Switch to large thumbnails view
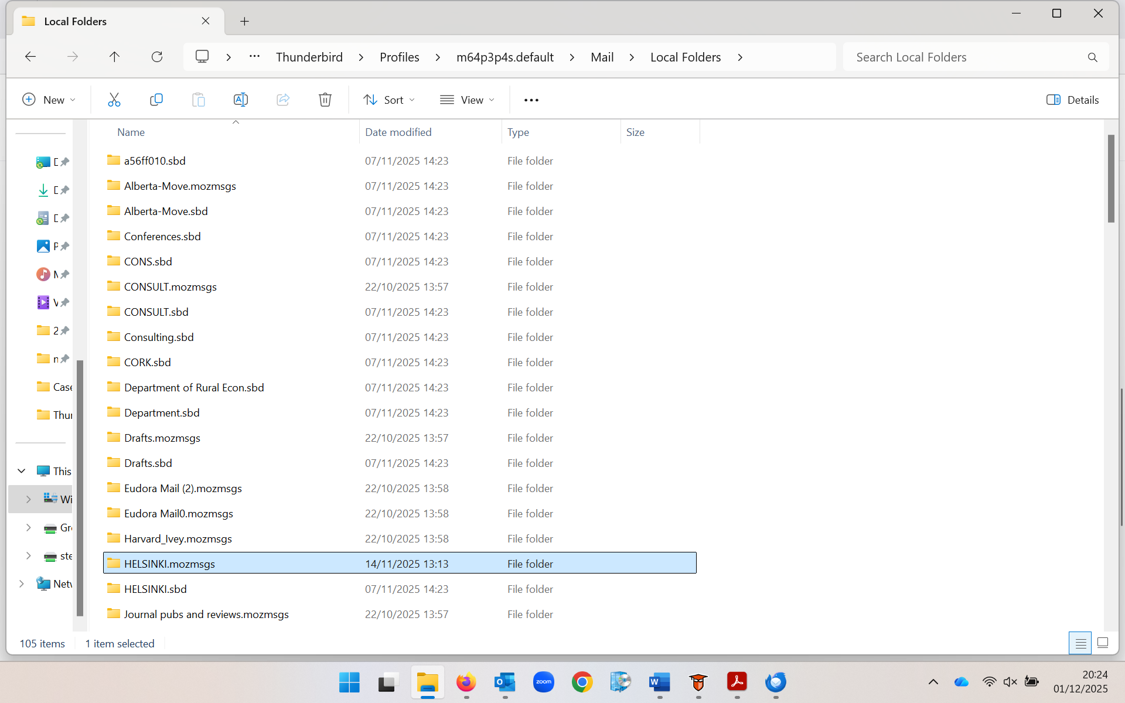The height and width of the screenshot is (703, 1125). point(1102,643)
